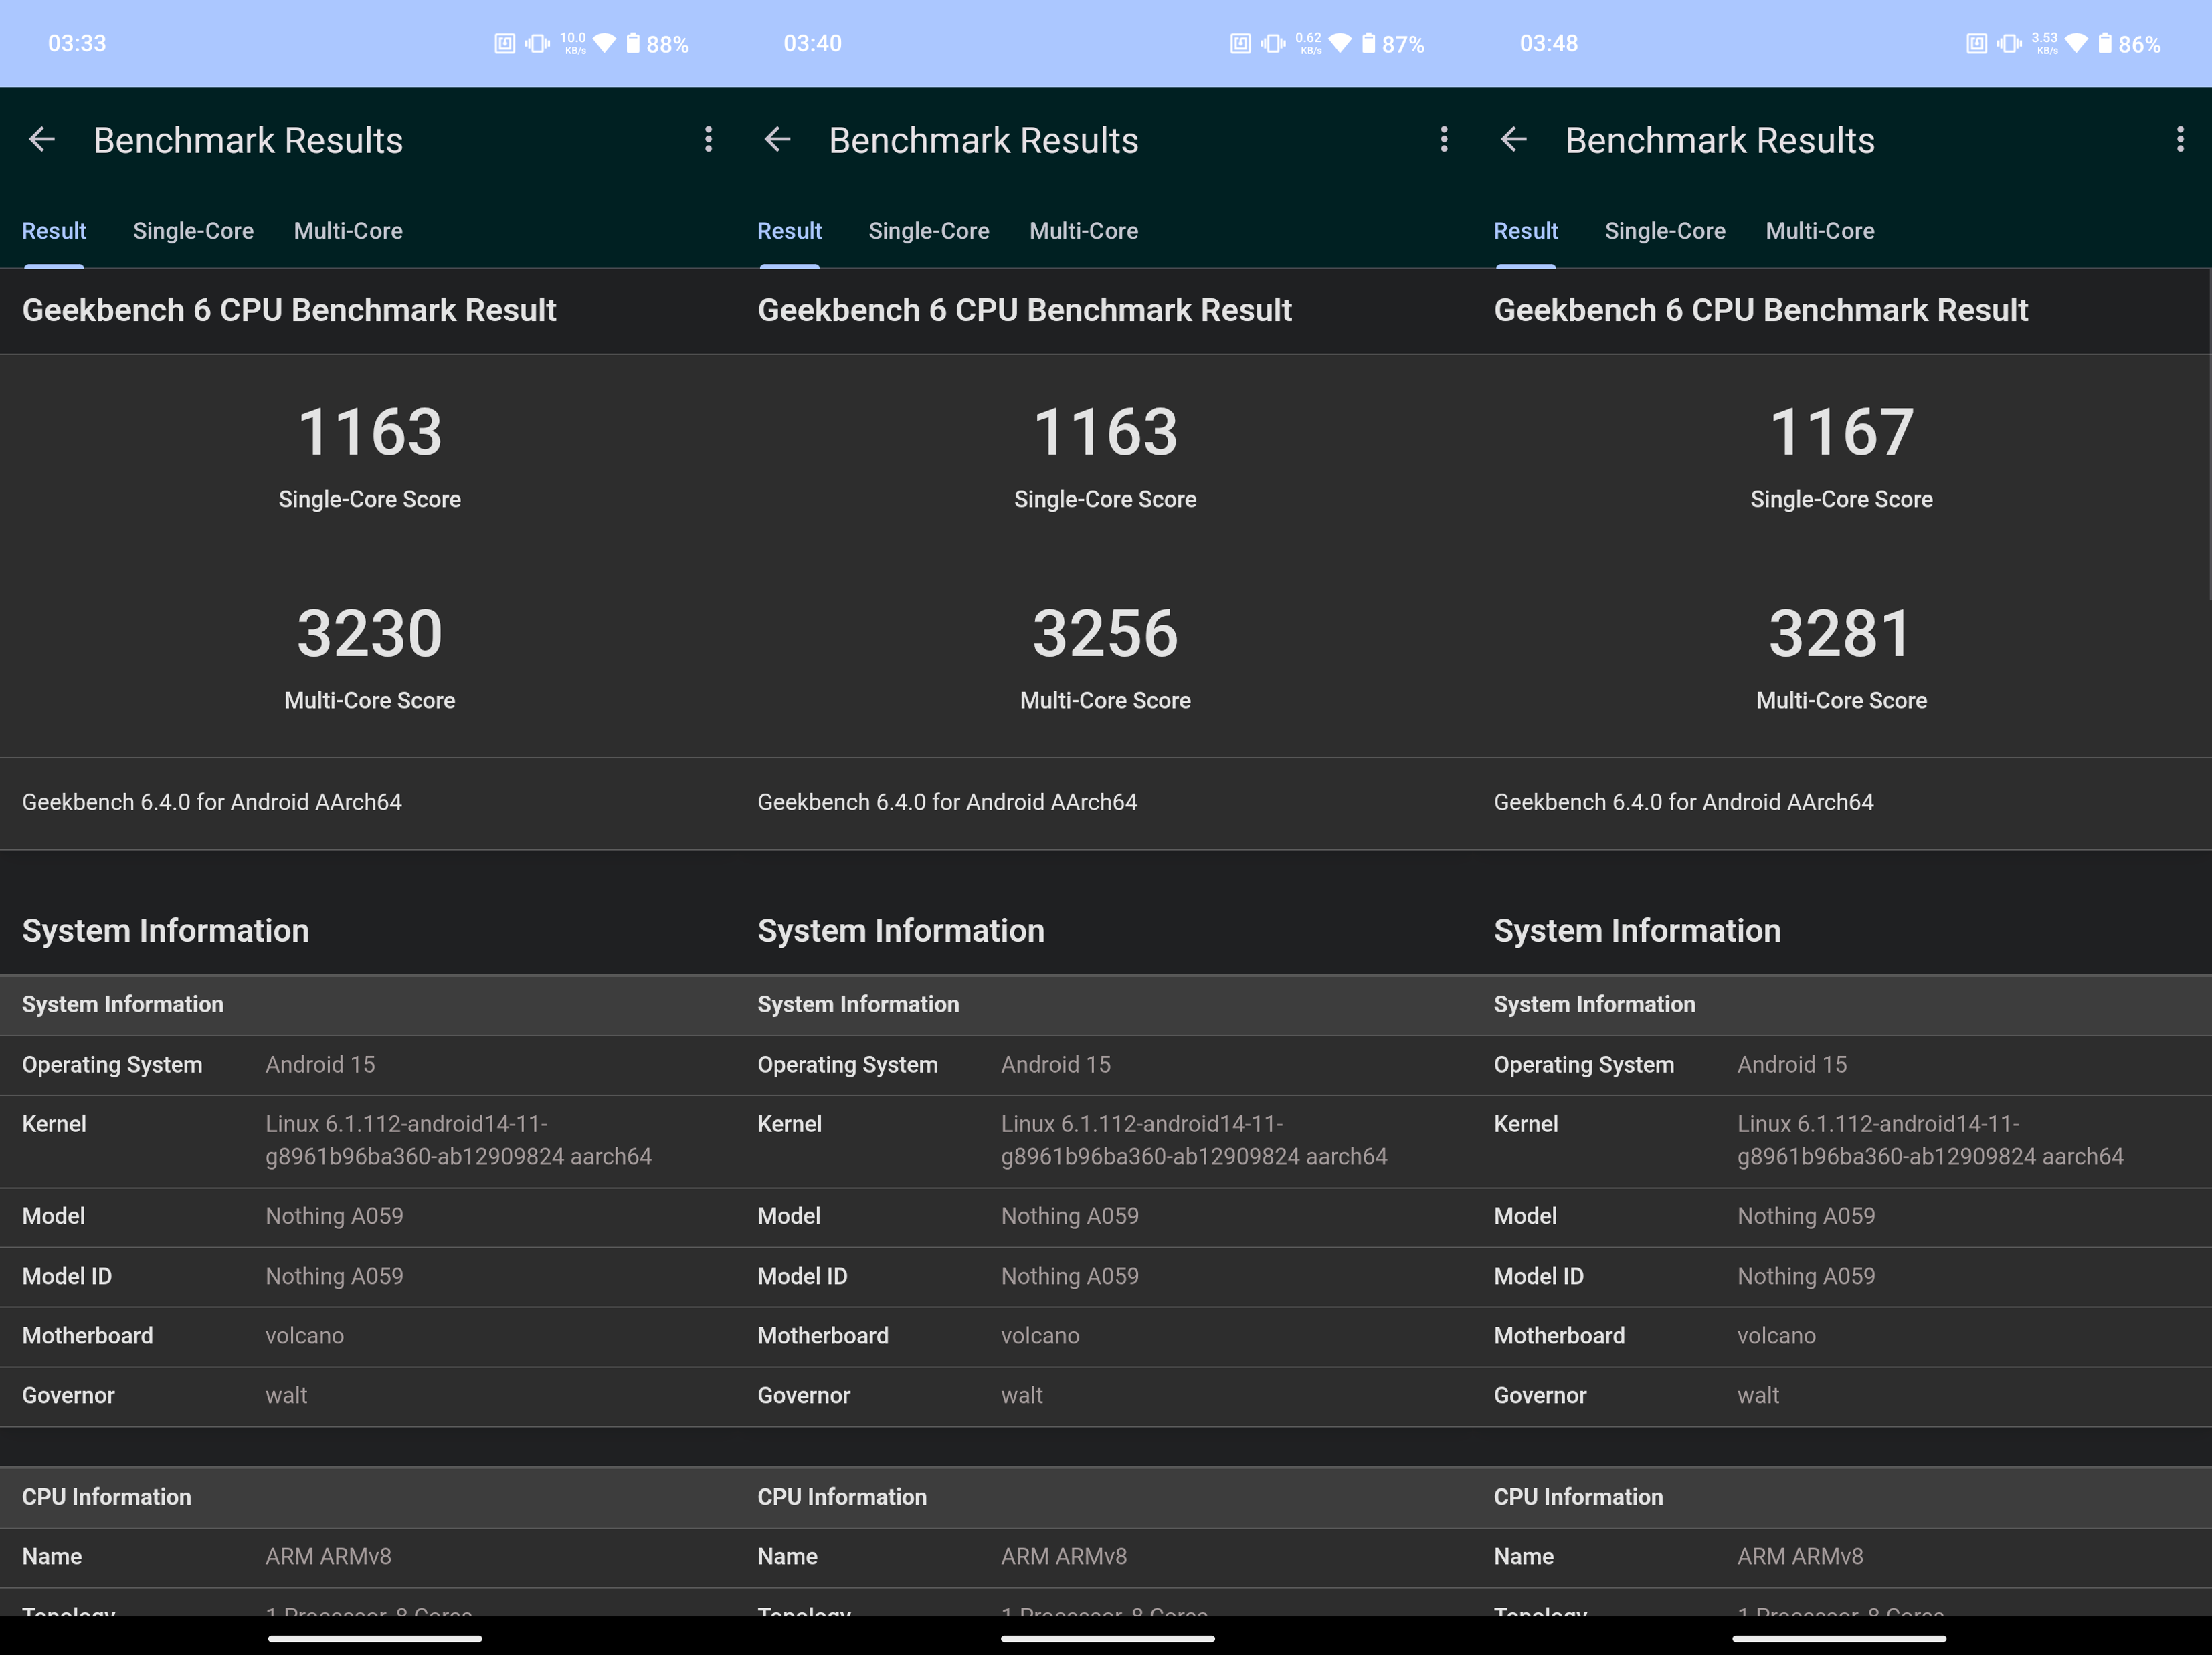
Task: Tap battery icon showing 88%
Action: click(633, 44)
